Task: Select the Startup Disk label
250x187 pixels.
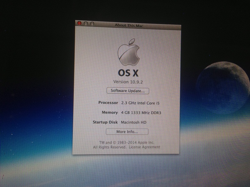Action: pos(105,122)
